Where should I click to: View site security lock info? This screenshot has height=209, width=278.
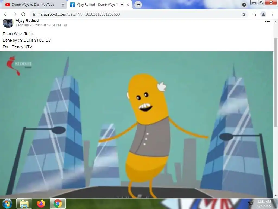click(x=34, y=14)
